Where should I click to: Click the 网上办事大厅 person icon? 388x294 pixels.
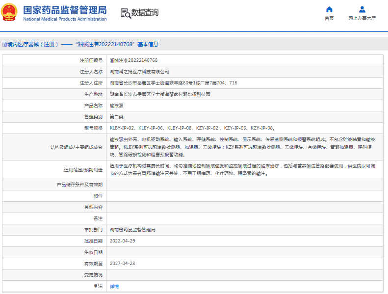point(362,9)
